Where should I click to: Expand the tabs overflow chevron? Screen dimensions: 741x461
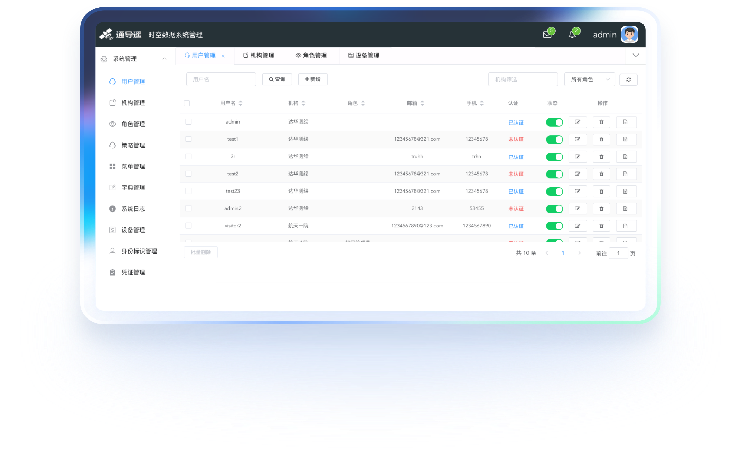(635, 56)
